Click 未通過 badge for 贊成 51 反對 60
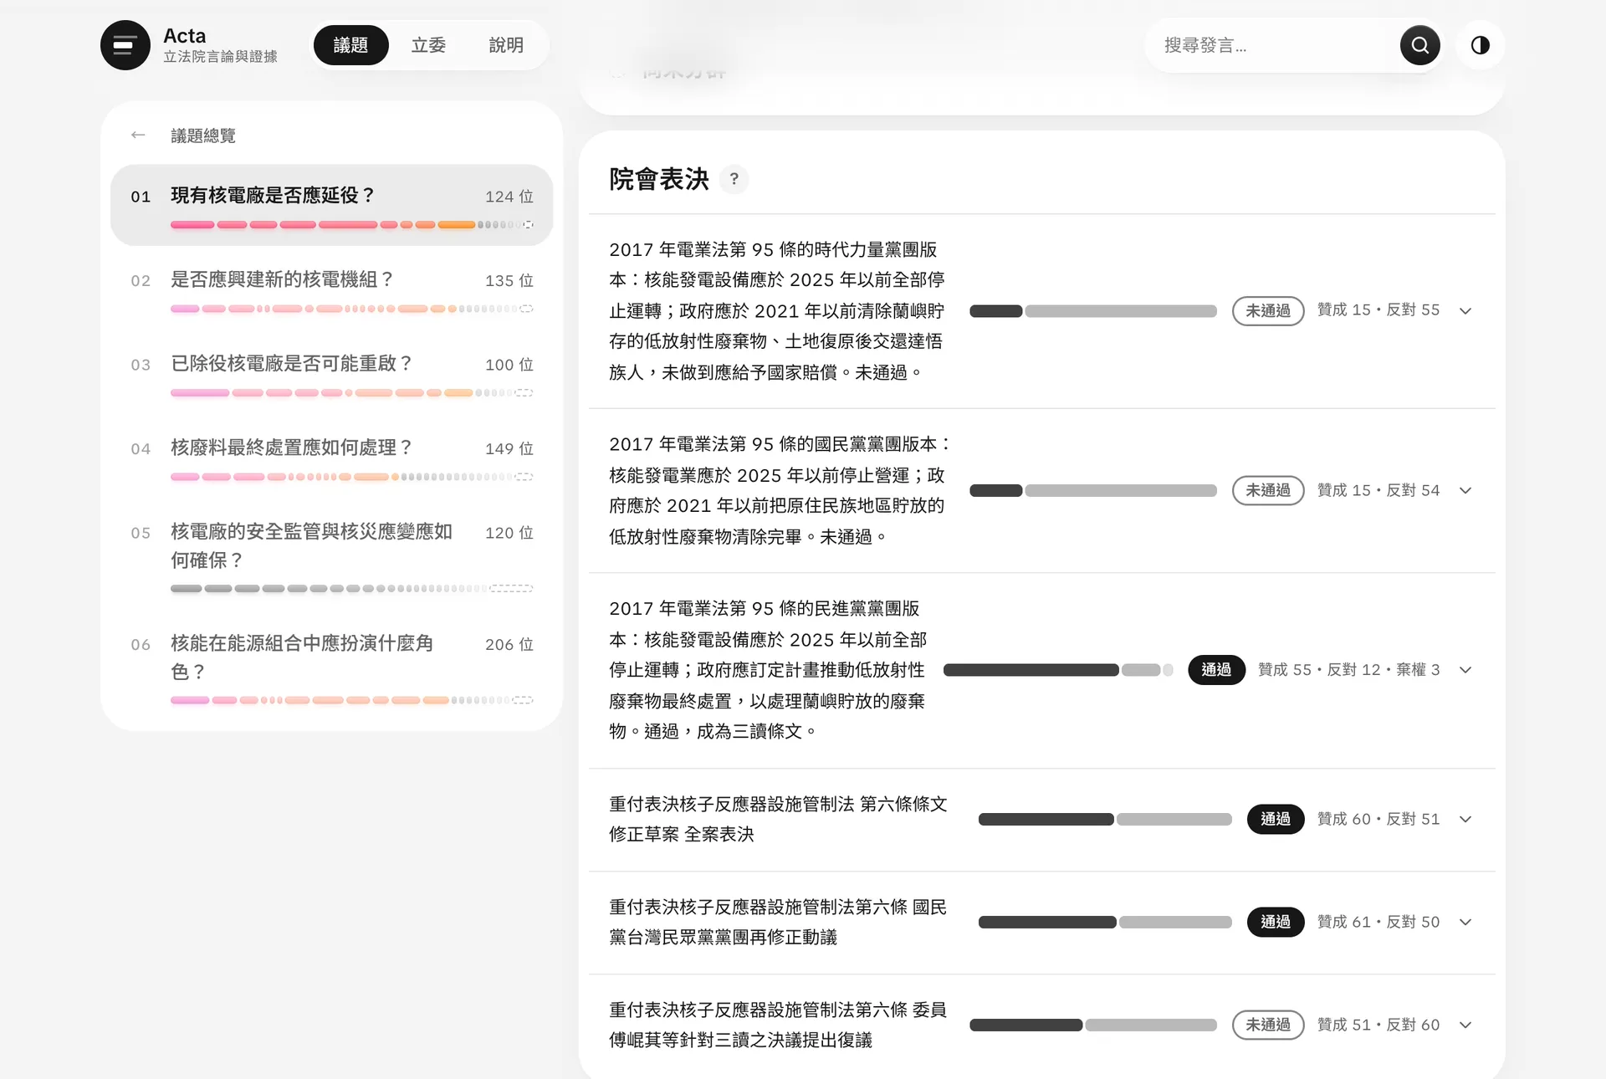 point(1268,1025)
